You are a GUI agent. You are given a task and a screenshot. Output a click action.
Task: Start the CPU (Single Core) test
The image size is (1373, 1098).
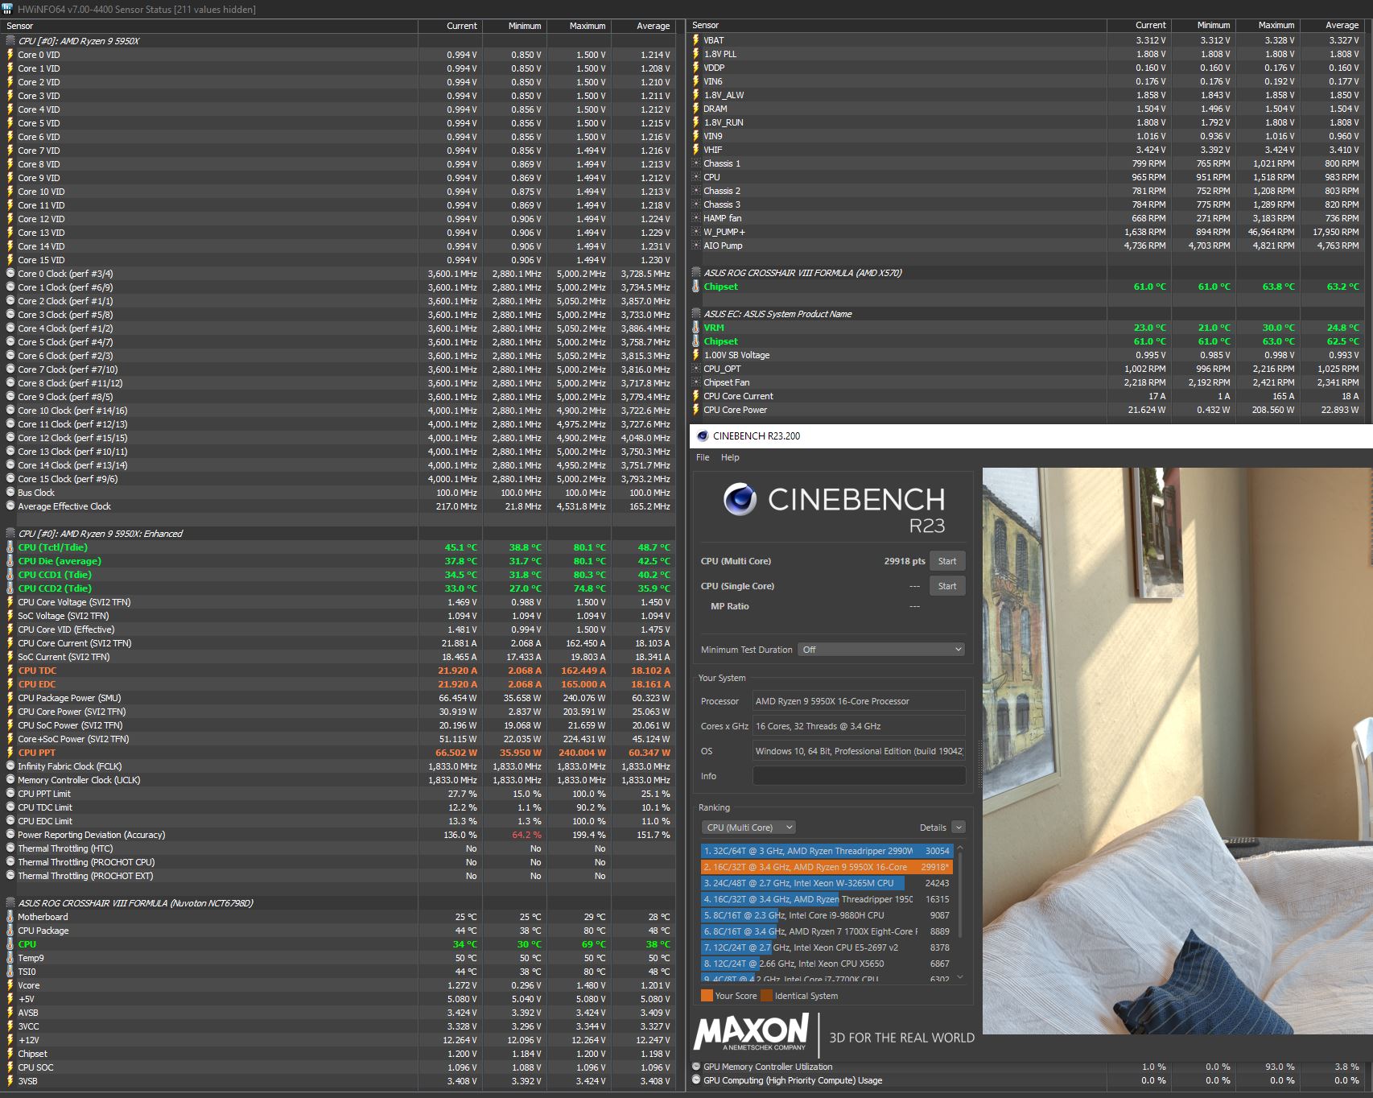coord(947,586)
